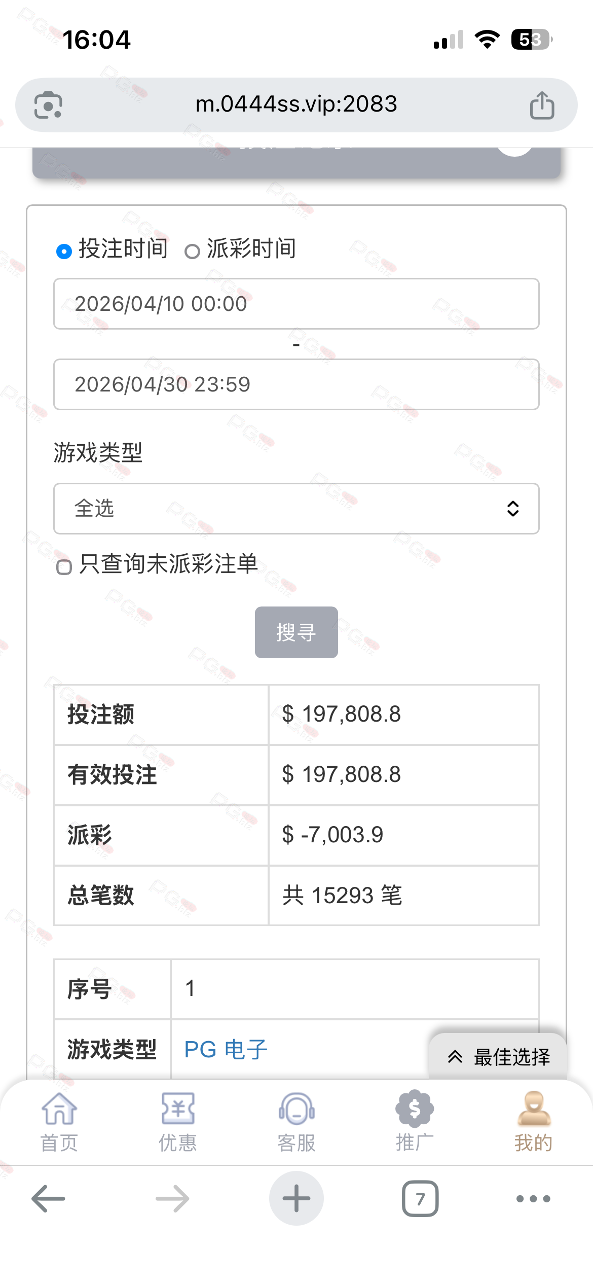
Task: Open the browser three-dot more menu
Action: (x=533, y=1199)
